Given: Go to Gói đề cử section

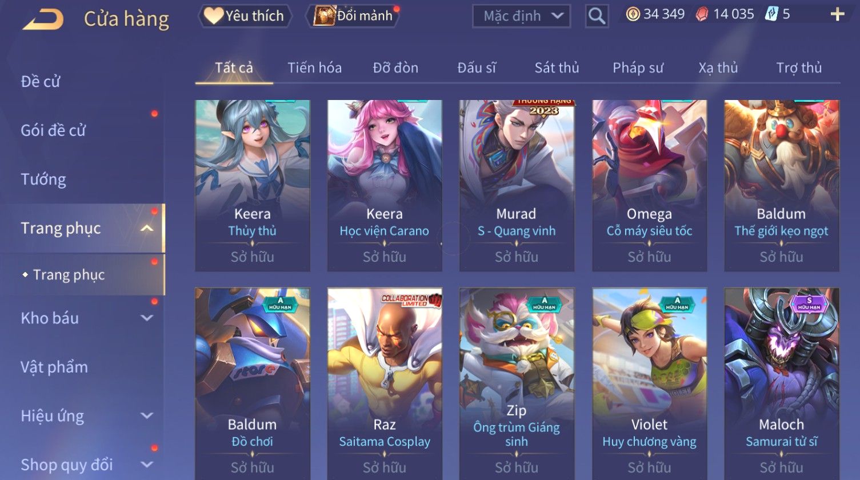Looking at the screenshot, I should [x=53, y=130].
